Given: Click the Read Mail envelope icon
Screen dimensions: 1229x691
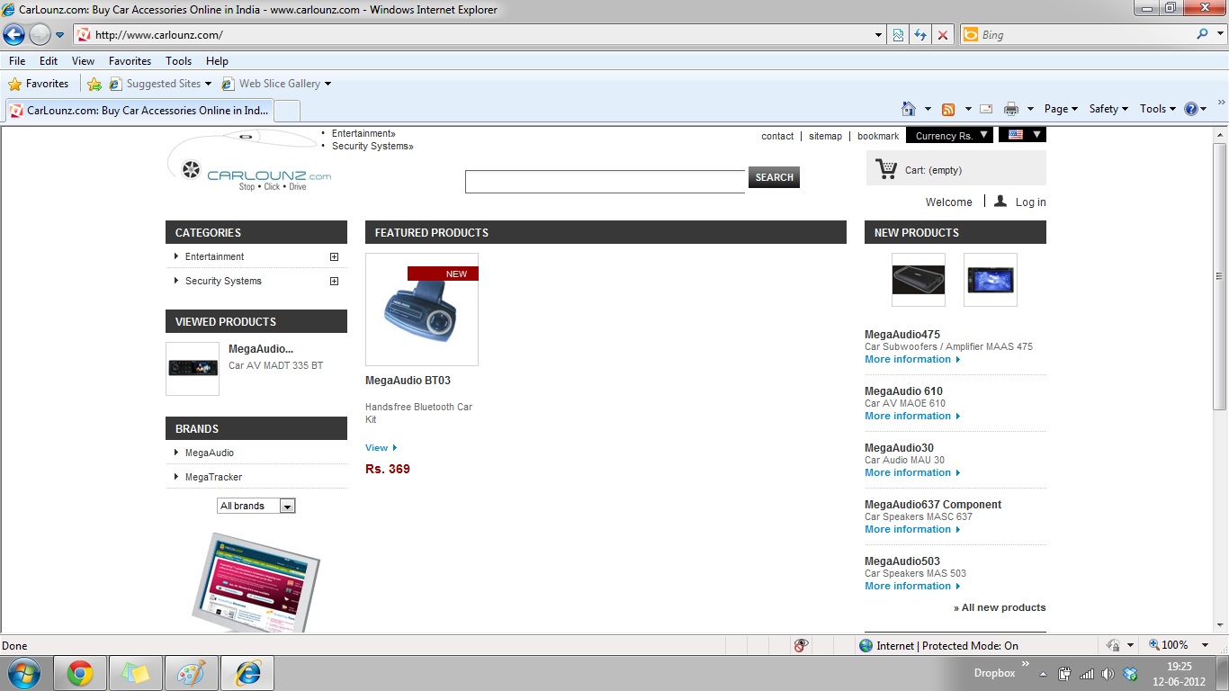Looking at the screenshot, I should click(986, 109).
